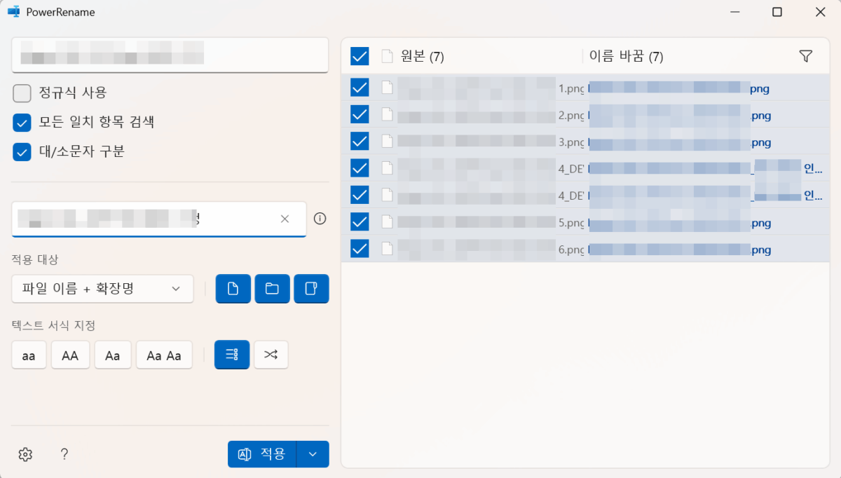Clear the replace field with X icon
841x478 pixels.
click(285, 219)
